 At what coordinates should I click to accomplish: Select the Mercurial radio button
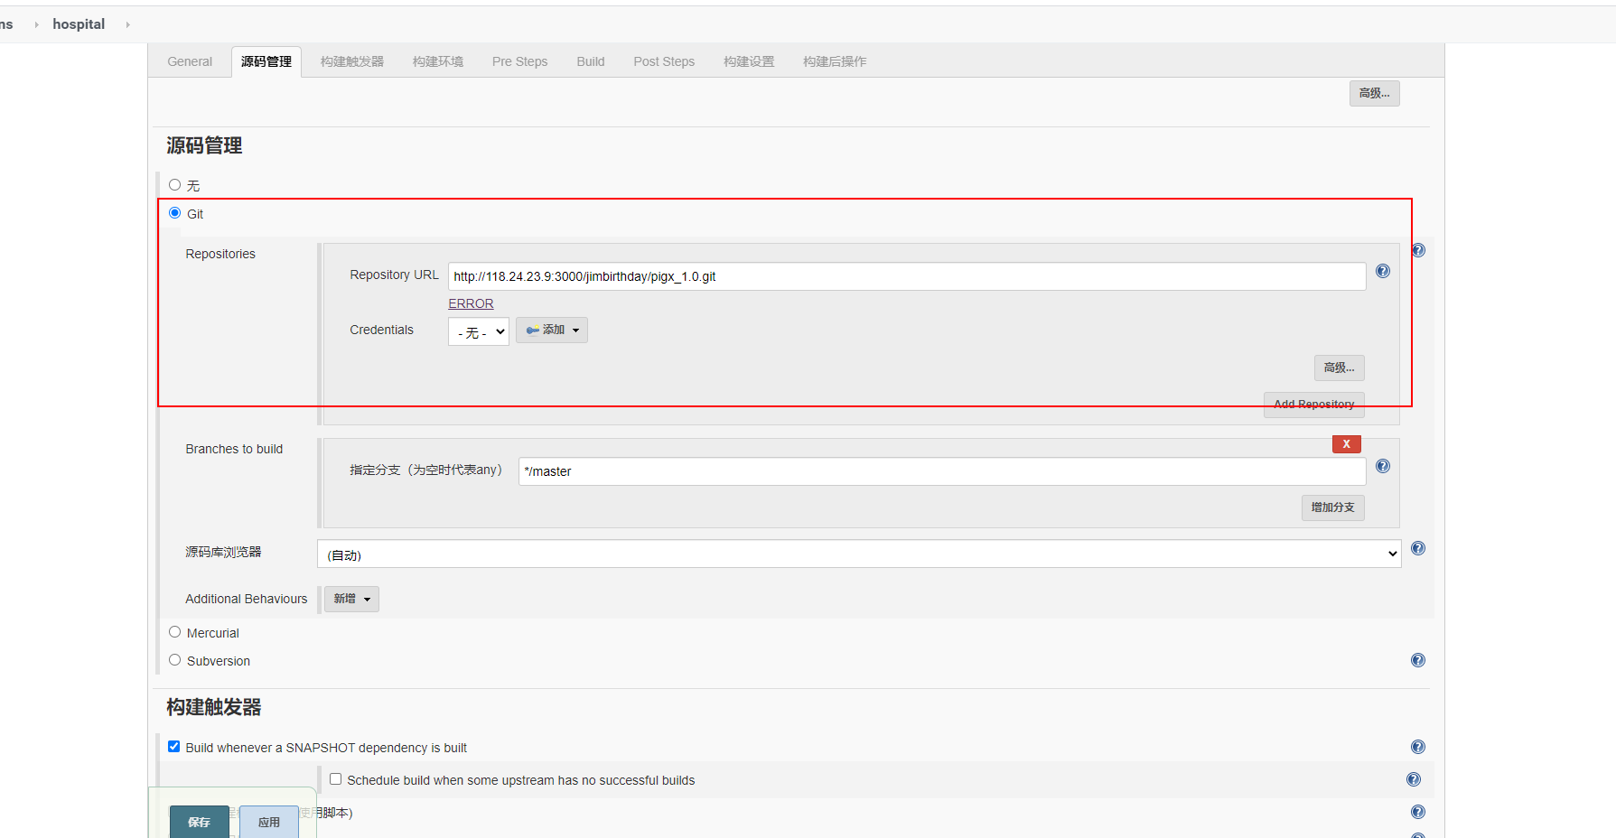175,632
